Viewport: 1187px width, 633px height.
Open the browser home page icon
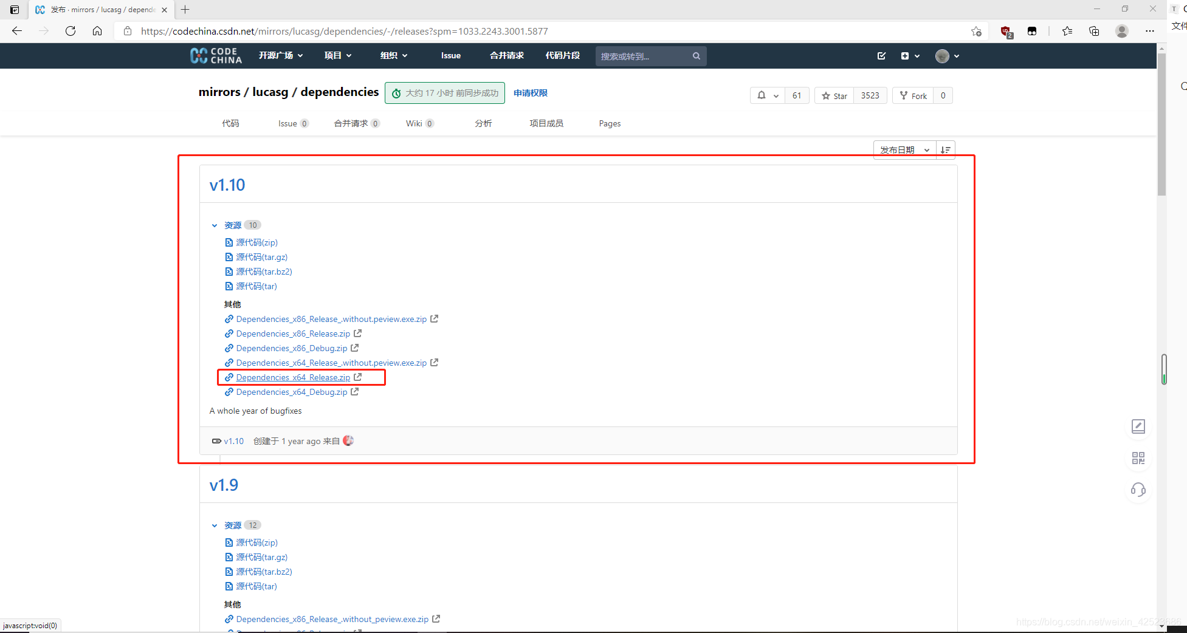[x=97, y=31]
